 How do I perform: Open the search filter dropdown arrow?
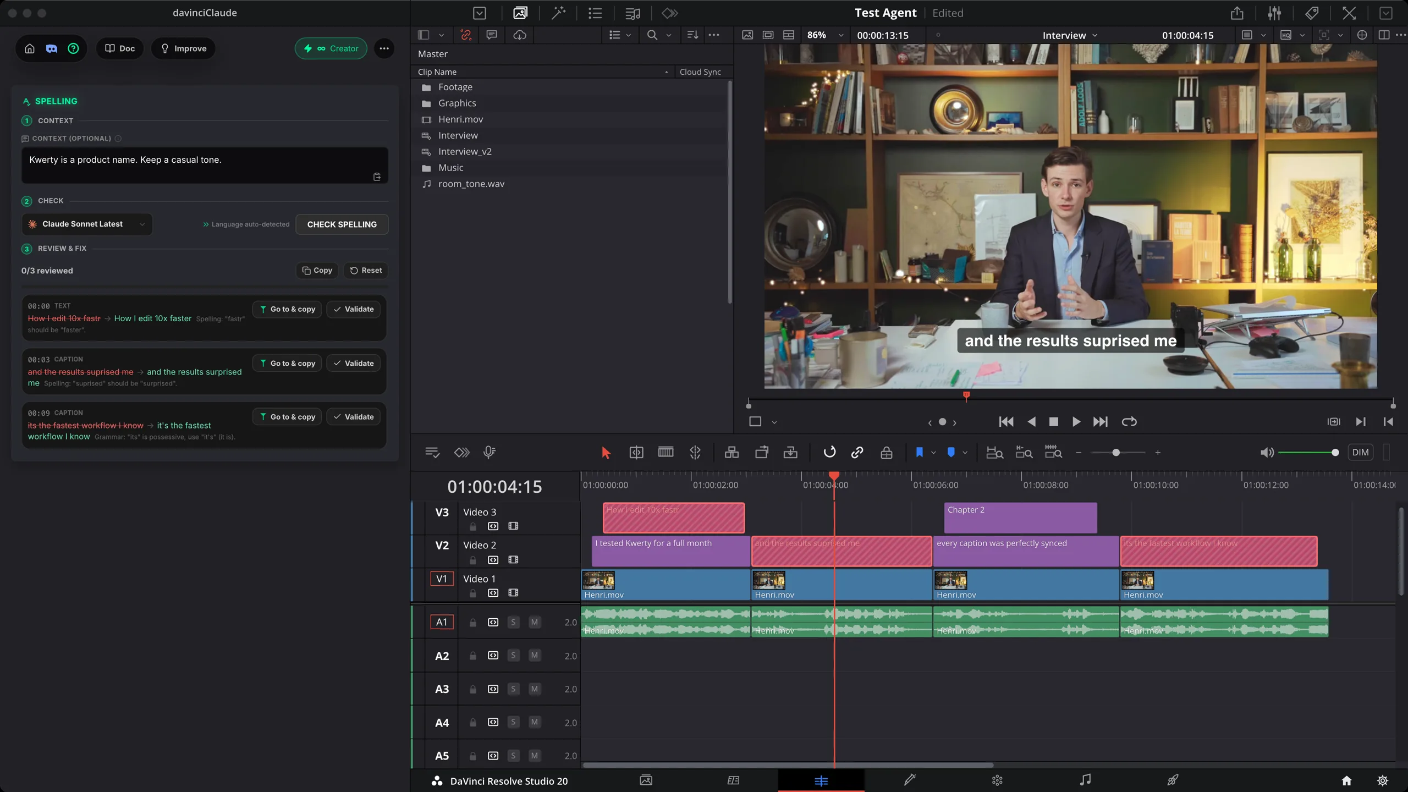668,35
